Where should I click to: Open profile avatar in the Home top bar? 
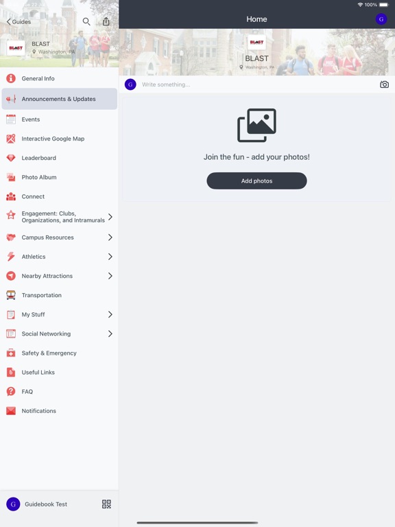381,19
